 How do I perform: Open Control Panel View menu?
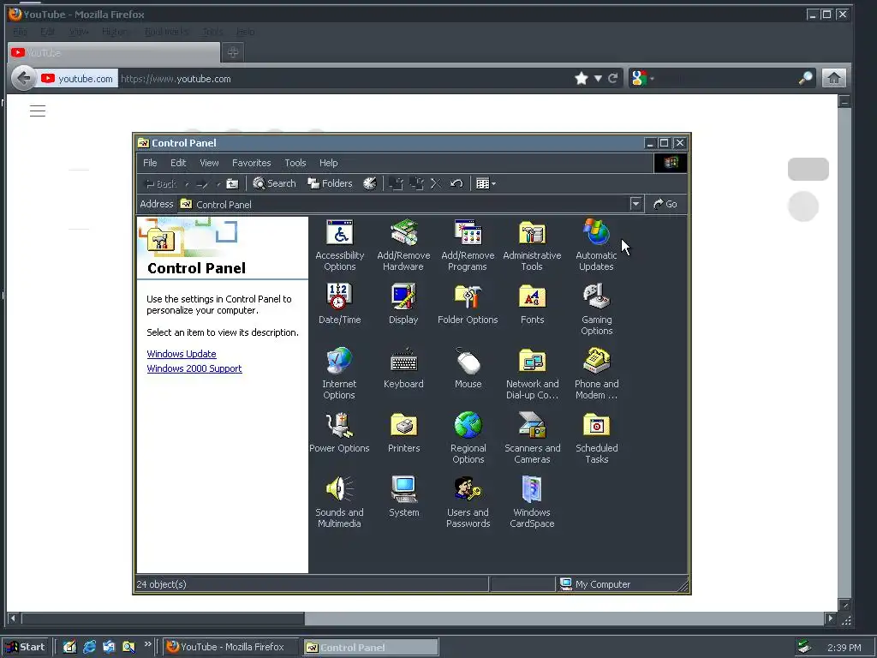209,163
